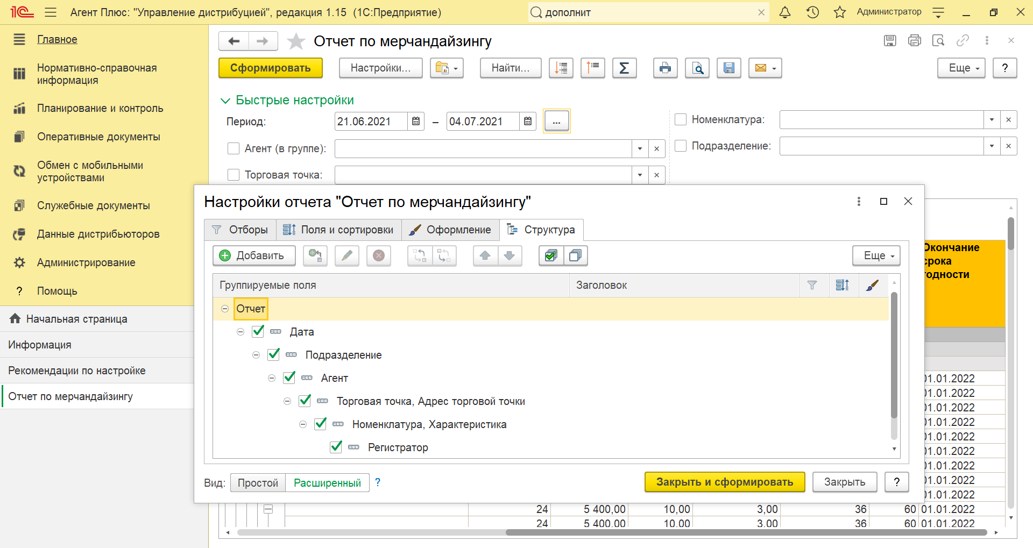Open Администрирование section

[86, 262]
